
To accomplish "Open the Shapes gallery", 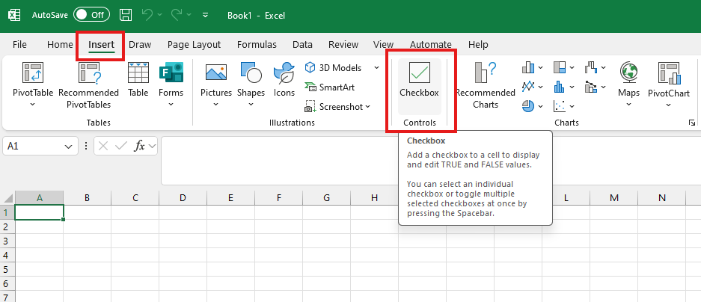I will pyautogui.click(x=251, y=73).
